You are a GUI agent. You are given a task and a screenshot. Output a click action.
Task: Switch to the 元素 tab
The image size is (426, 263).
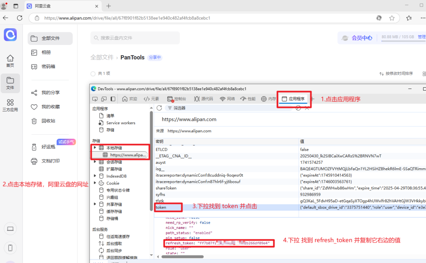(151, 99)
